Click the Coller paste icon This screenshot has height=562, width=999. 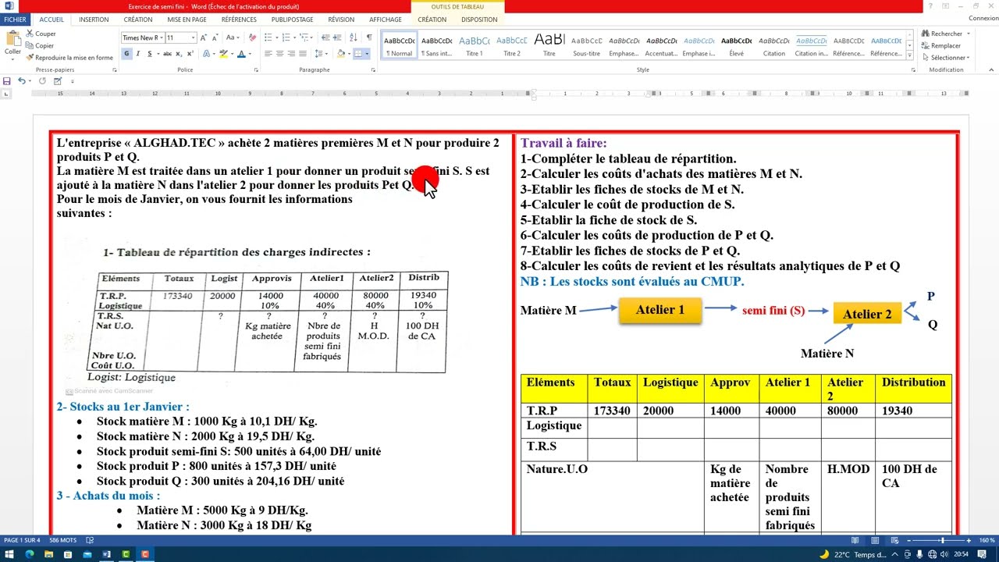tap(12, 37)
